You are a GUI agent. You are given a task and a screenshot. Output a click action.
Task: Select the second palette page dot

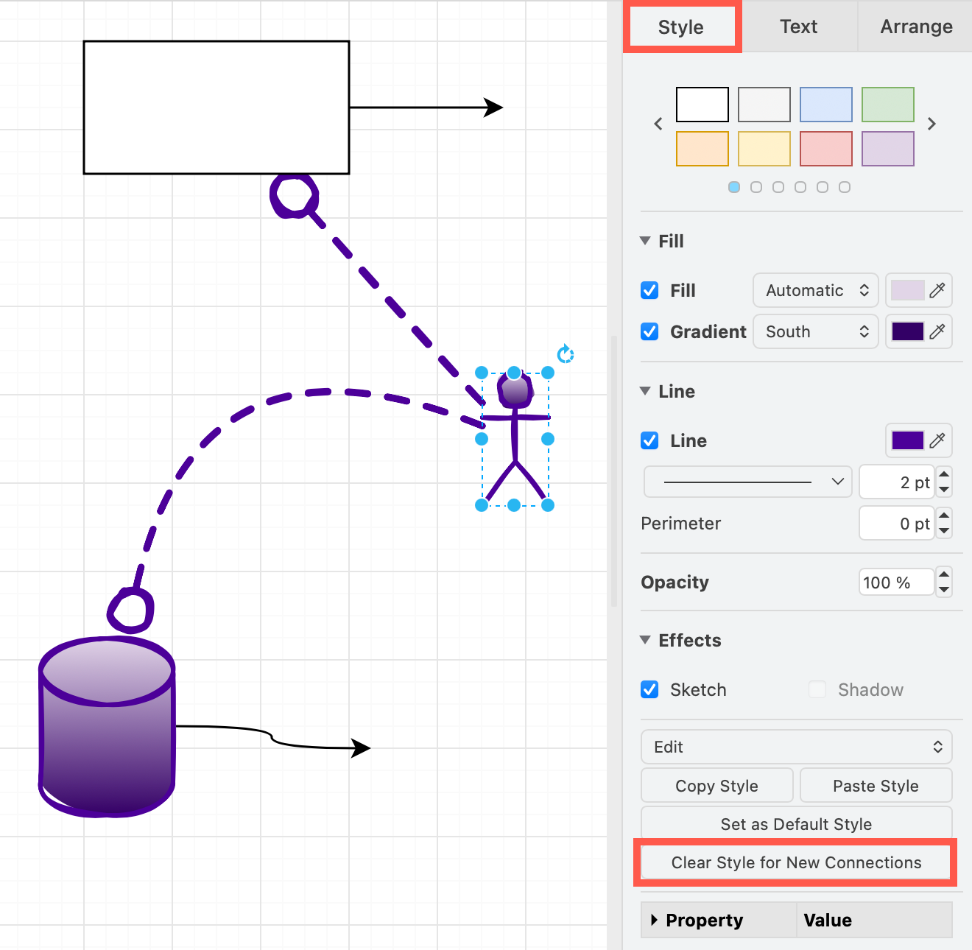(x=756, y=187)
